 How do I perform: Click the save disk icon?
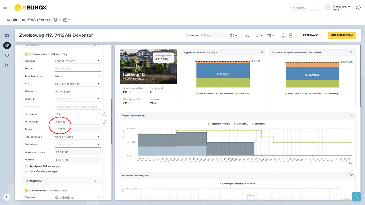pos(291,36)
